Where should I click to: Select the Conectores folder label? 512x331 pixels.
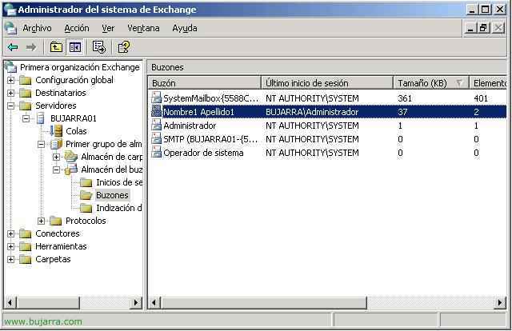(58, 233)
